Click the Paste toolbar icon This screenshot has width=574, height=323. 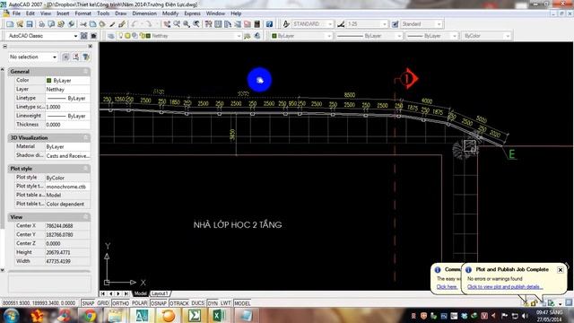(x=102, y=24)
